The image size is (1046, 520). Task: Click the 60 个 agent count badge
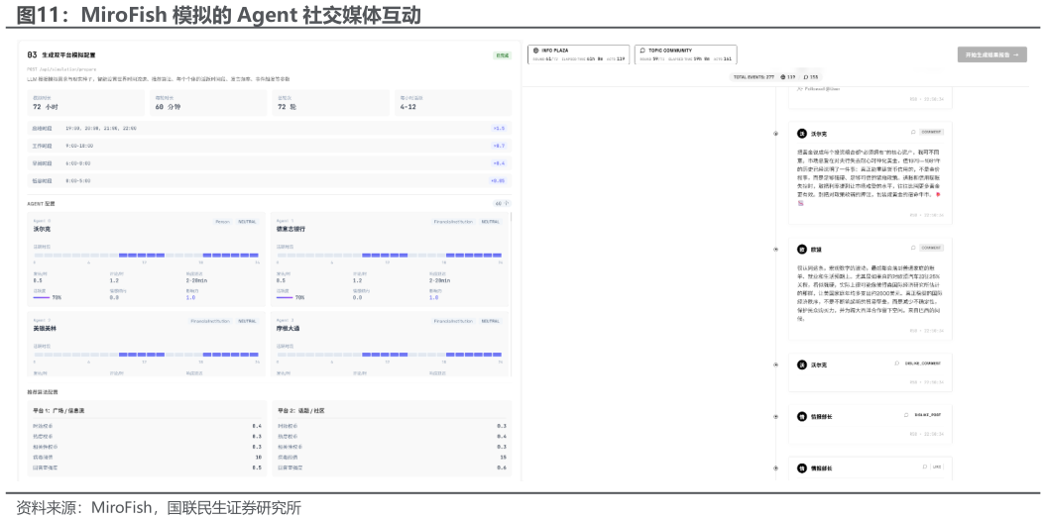point(502,203)
